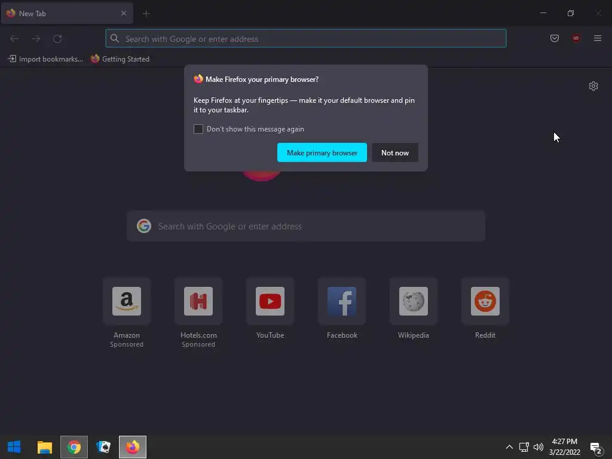Viewport: 612px width, 459px height.
Task: Open the Hotels.com sponsored shortcut tile
Action: point(198,301)
